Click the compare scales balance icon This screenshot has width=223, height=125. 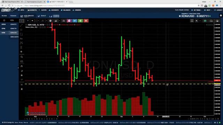click(x=64, y=21)
